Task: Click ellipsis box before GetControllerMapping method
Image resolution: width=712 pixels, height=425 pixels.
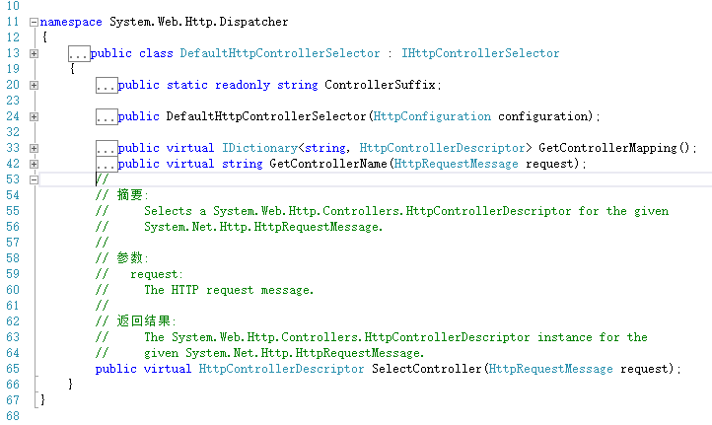Action: click(107, 149)
